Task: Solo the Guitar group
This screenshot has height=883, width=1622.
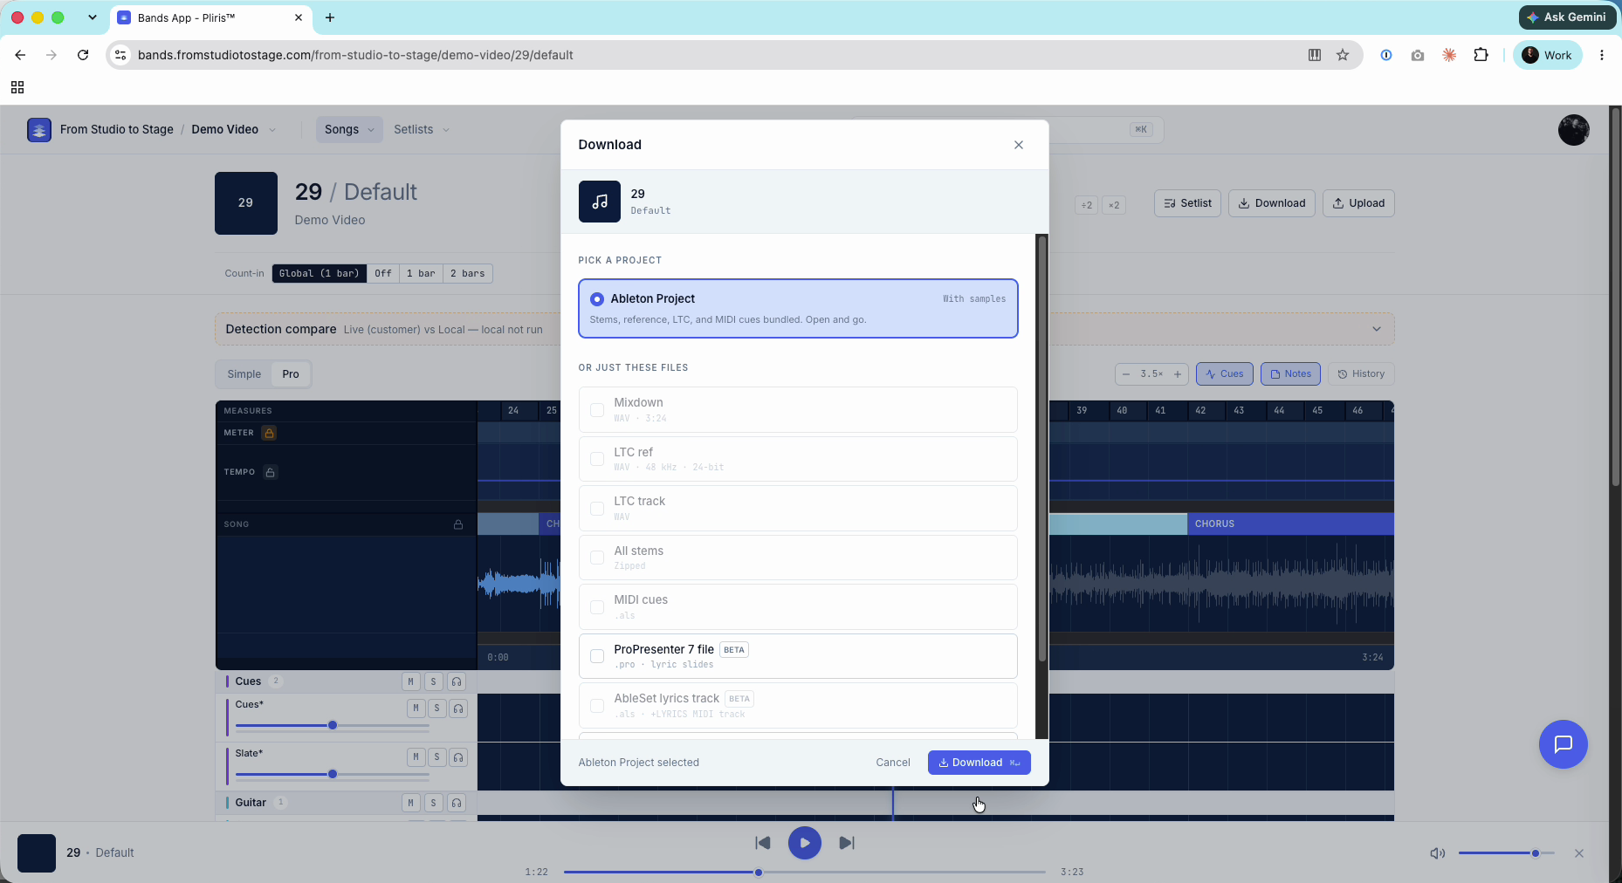Action: tap(434, 803)
